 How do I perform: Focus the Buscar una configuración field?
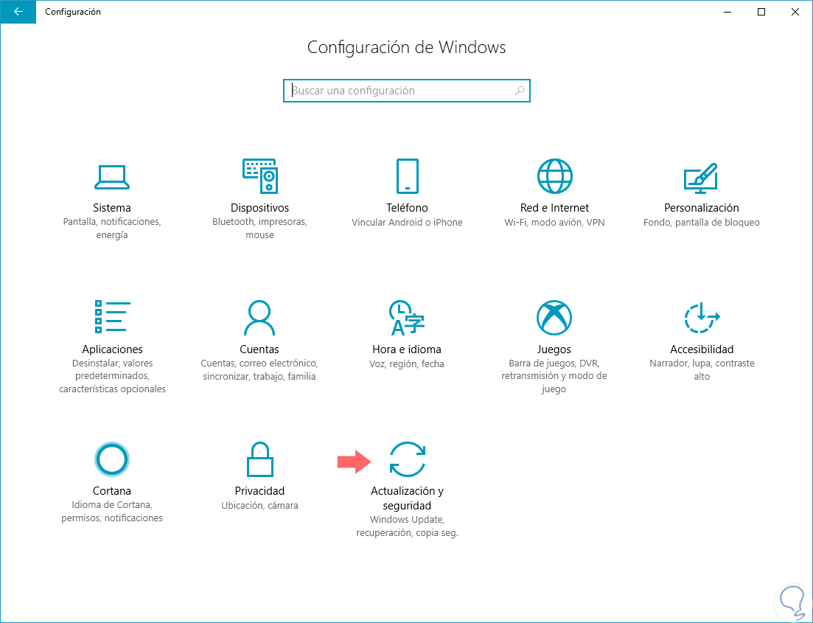(407, 91)
